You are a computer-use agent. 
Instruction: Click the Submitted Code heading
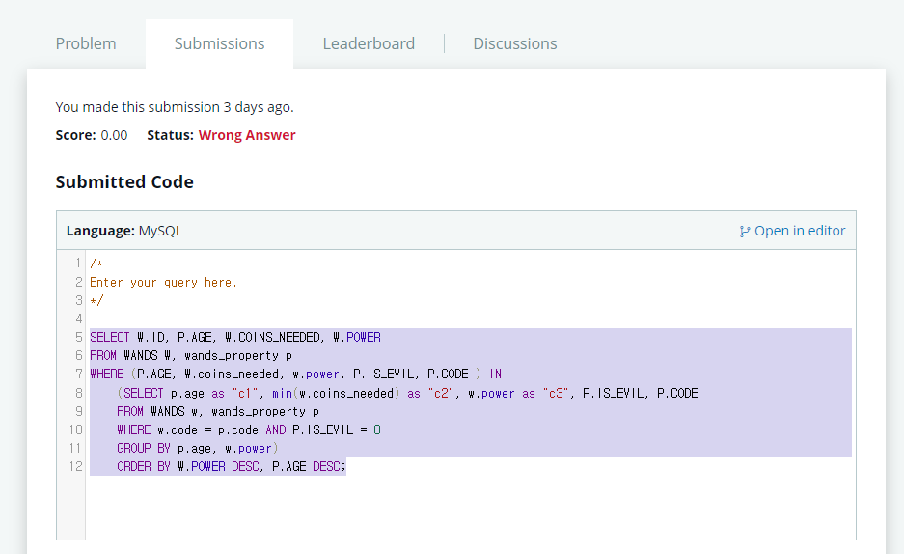124,182
